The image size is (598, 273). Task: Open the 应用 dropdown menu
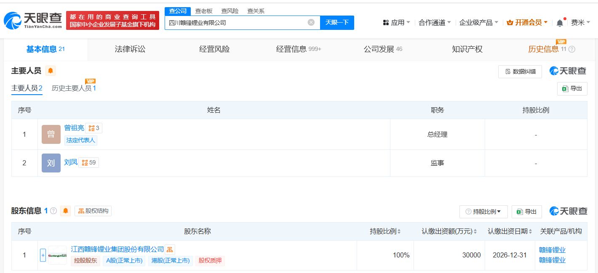tap(397, 23)
